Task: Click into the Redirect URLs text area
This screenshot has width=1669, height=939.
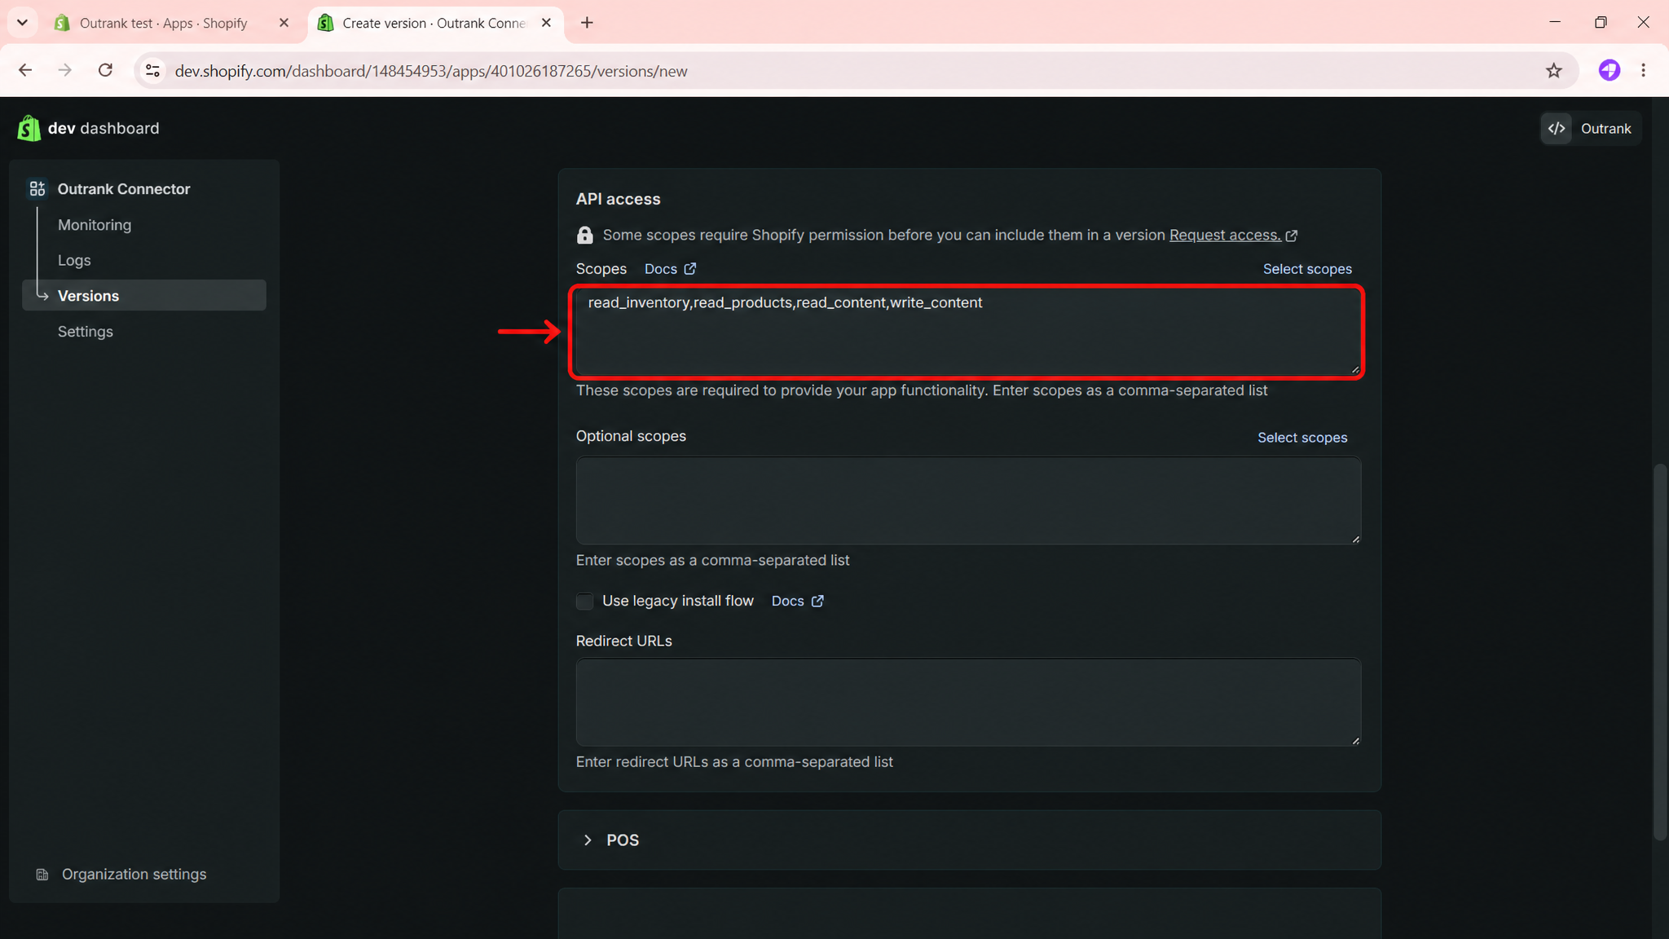Action: [968, 702]
